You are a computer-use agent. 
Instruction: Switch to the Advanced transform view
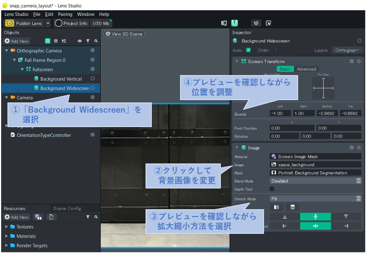pyautogui.click(x=307, y=69)
